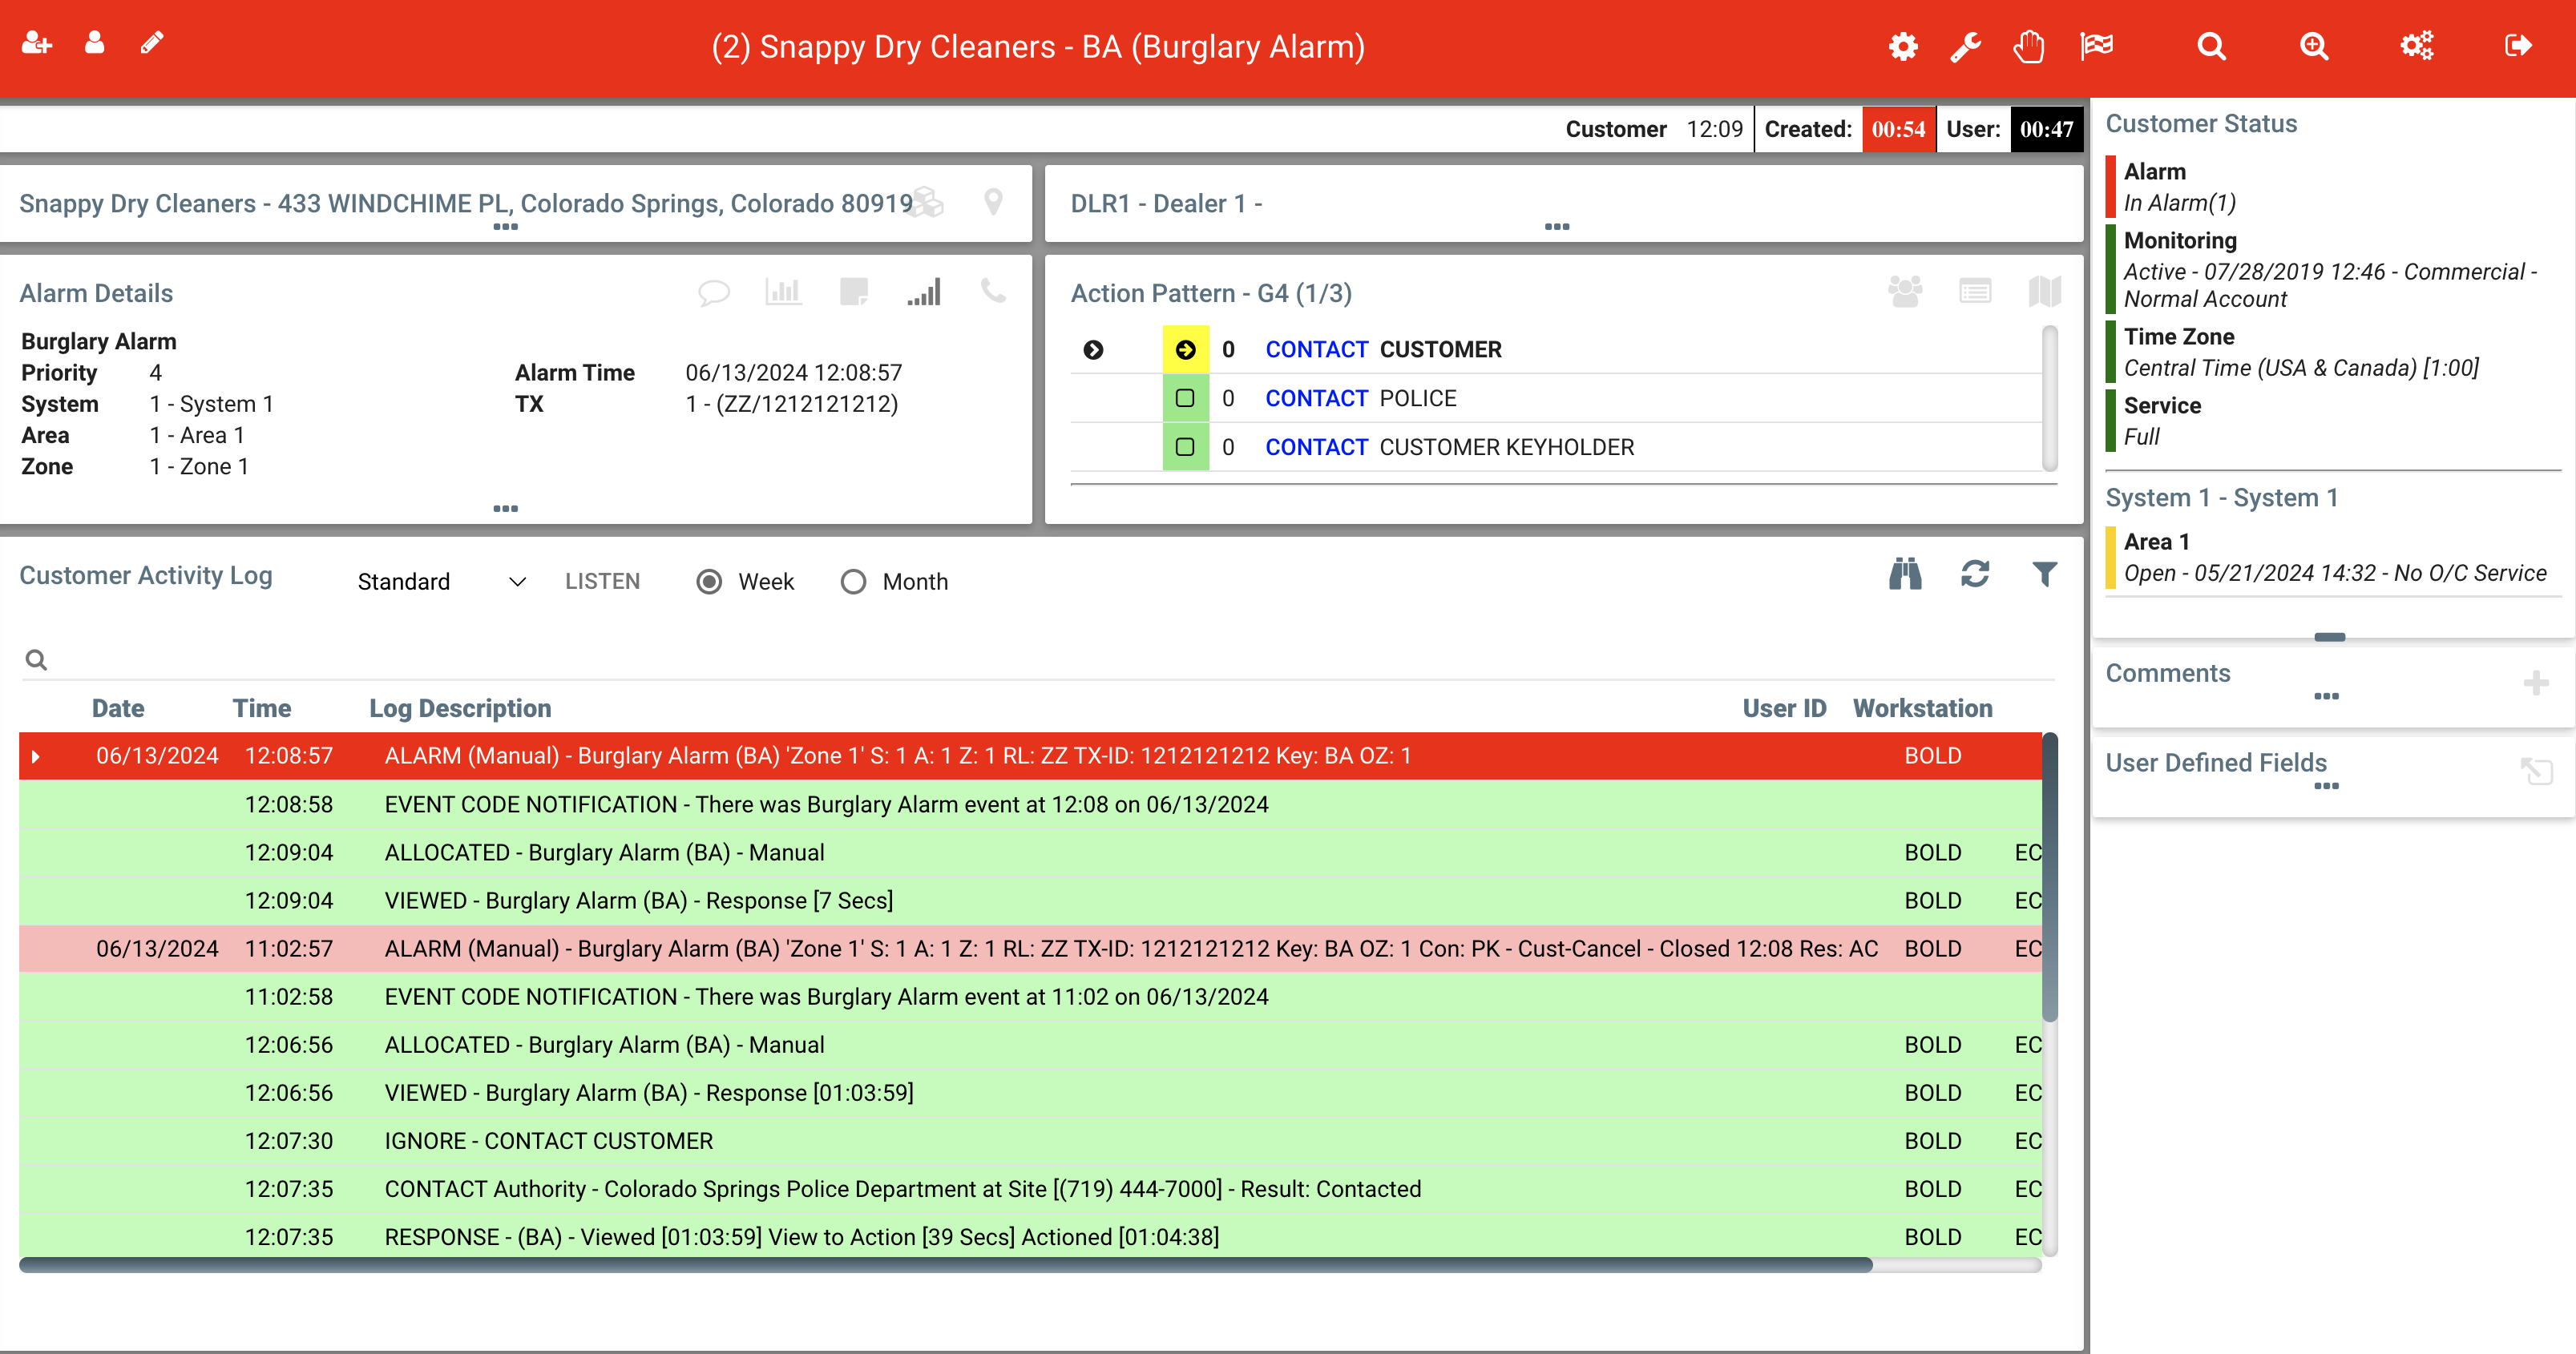The image size is (2576, 1354).
Task: Click the wrench maintenance icon
Action: click(1965, 46)
